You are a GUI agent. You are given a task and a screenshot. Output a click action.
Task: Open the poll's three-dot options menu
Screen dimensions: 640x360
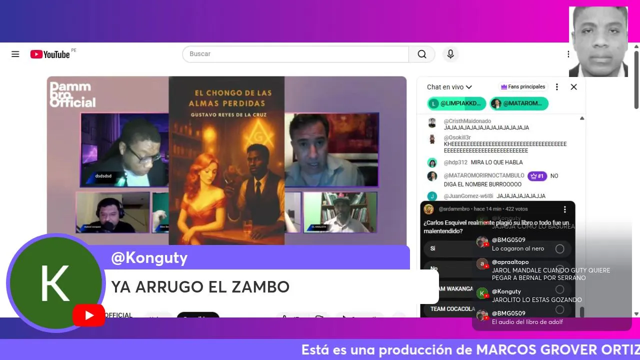pyautogui.click(x=564, y=209)
